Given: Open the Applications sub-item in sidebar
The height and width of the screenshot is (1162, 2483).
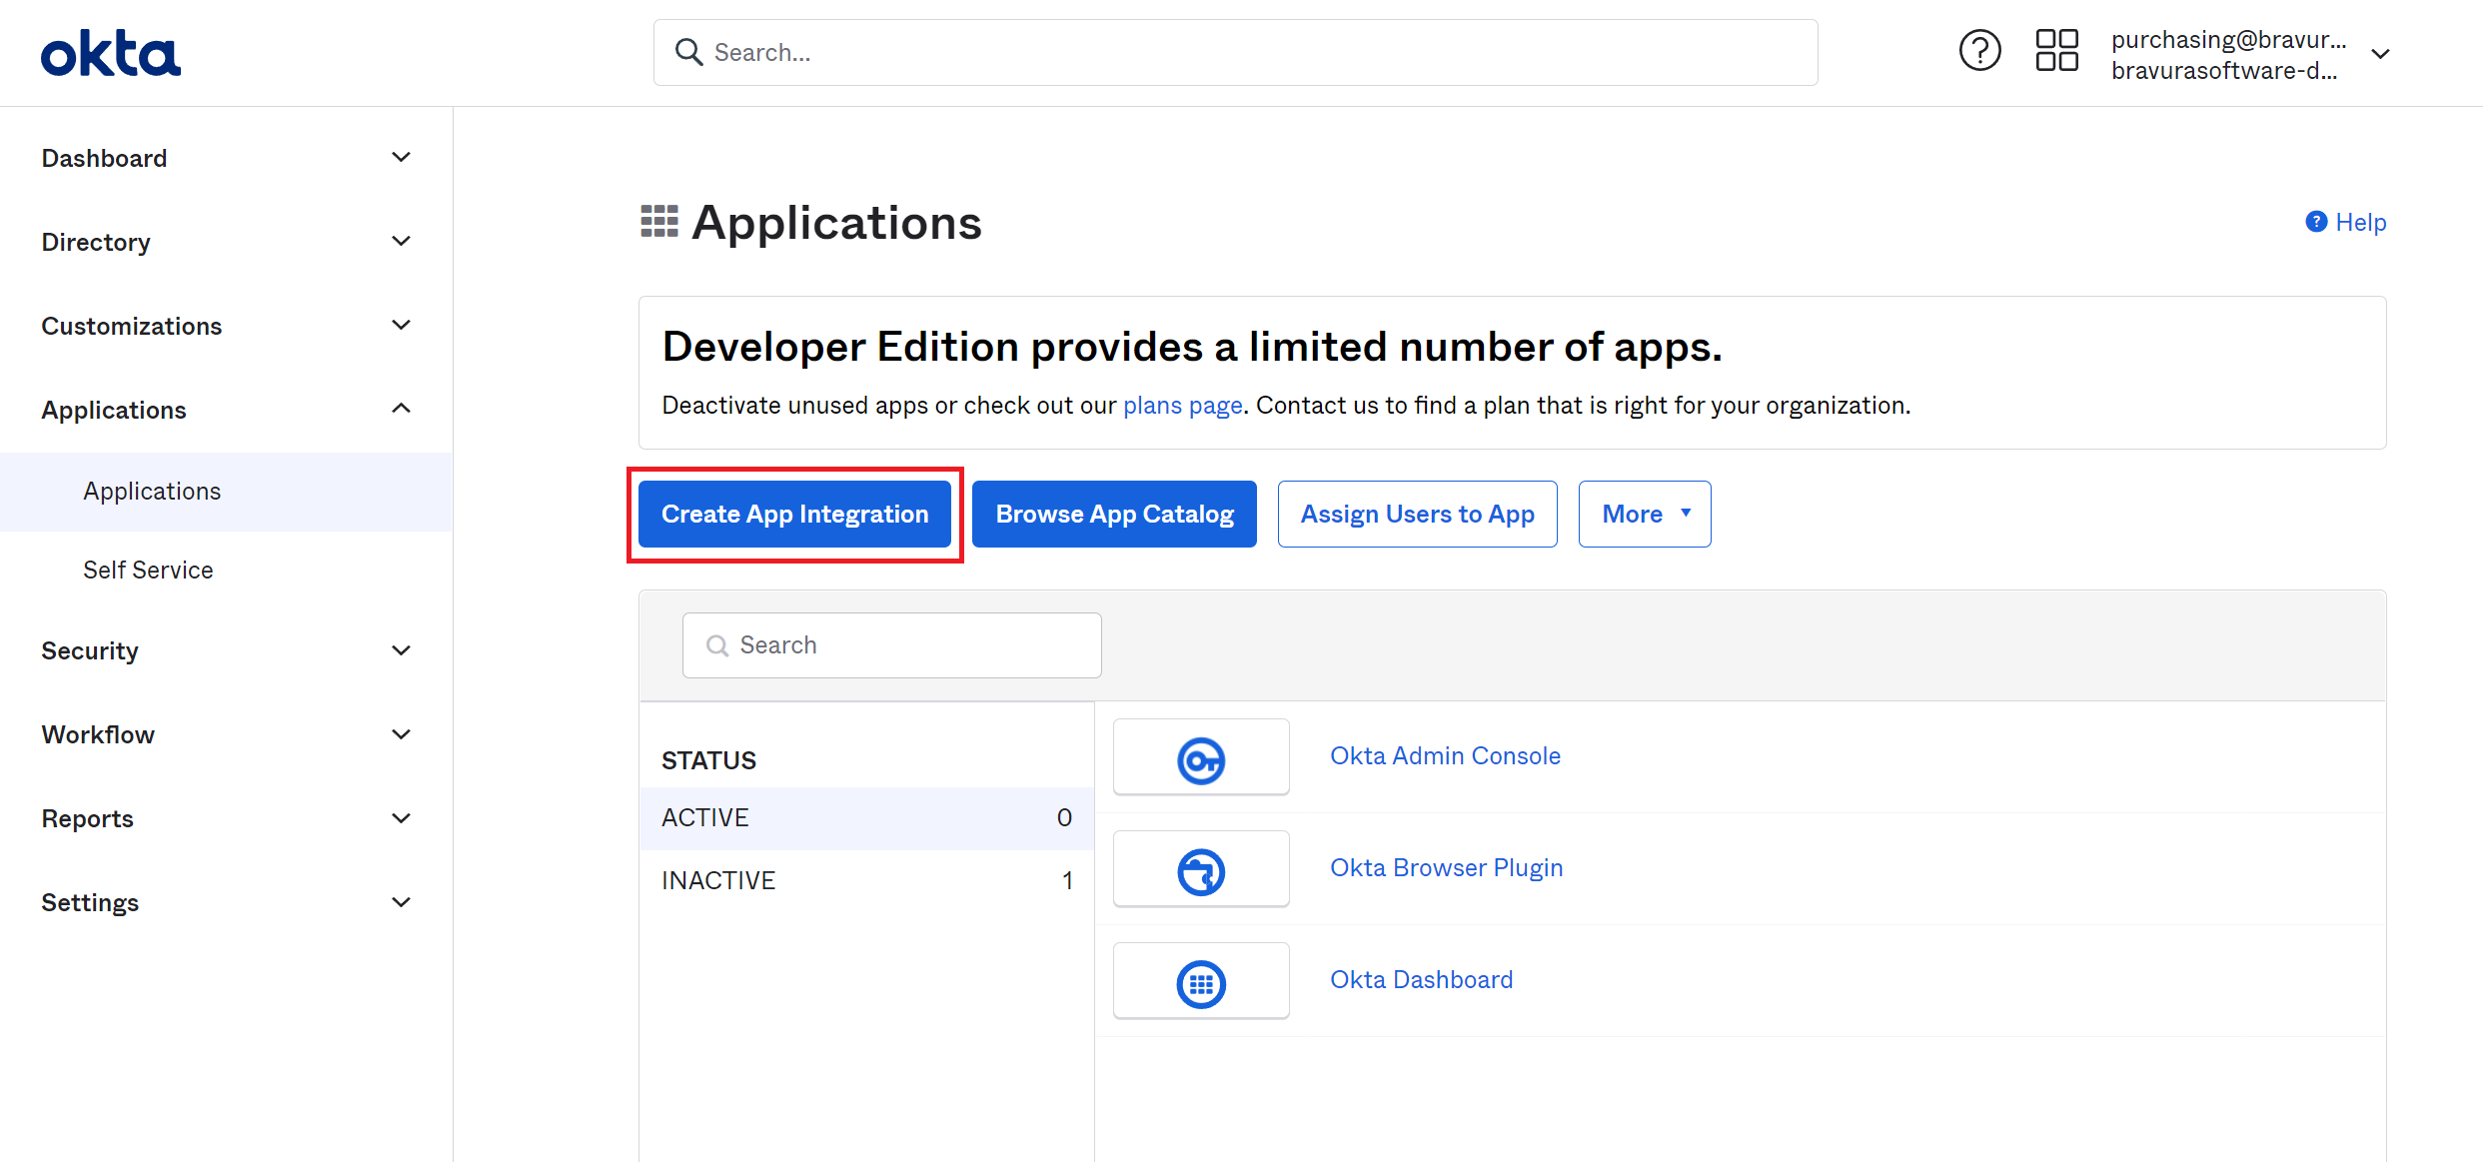Looking at the screenshot, I should click(x=226, y=492).
